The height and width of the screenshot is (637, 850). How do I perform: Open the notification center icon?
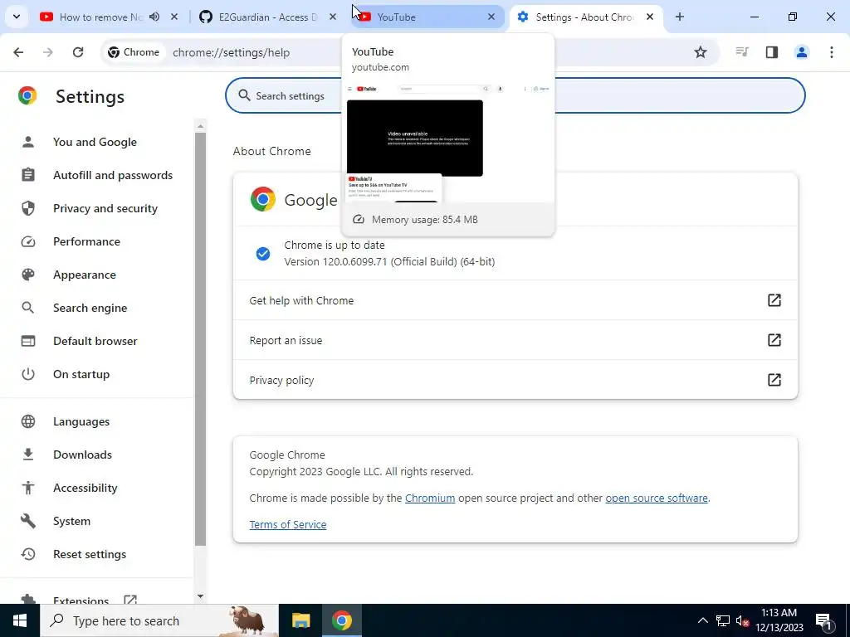tap(823, 620)
